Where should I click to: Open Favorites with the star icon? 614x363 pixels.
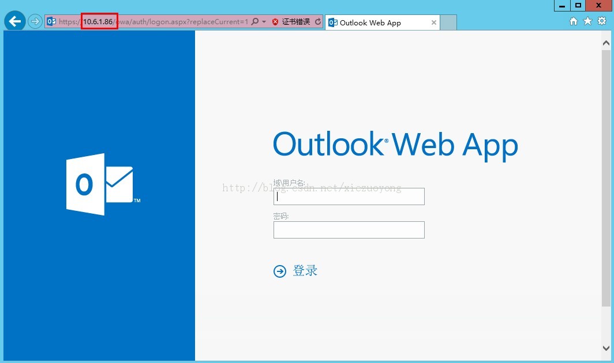click(x=588, y=21)
